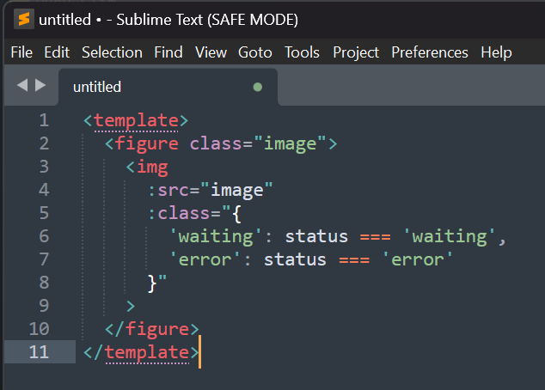Click line number 1 in the gutter
545x390 pixels.
tap(44, 120)
